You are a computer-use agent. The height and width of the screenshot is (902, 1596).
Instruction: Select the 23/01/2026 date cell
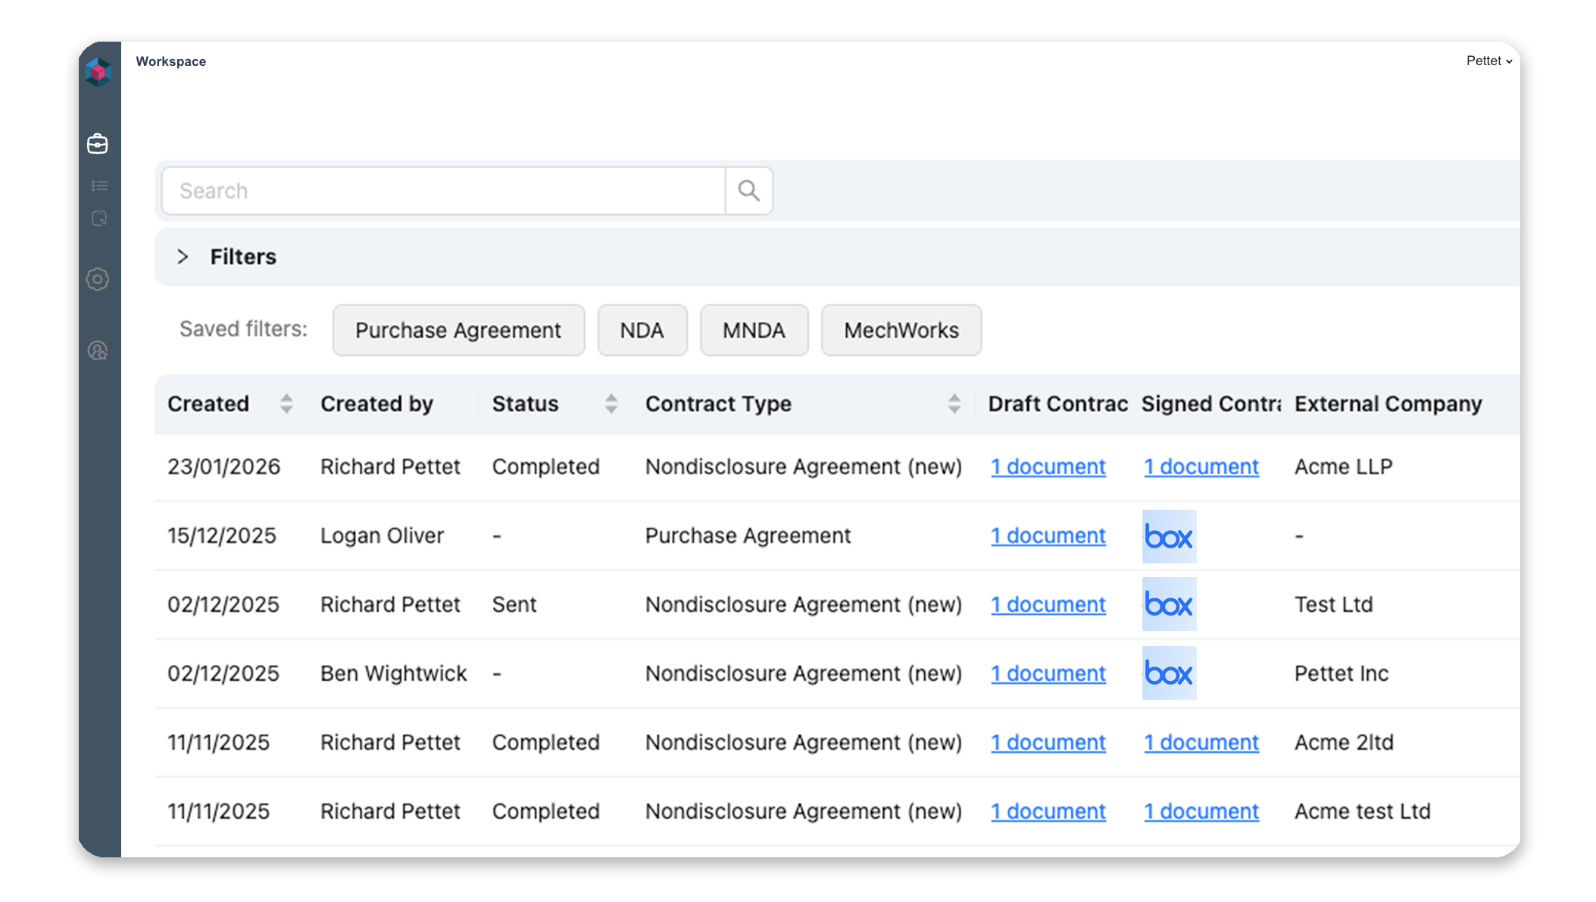[x=224, y=467]
